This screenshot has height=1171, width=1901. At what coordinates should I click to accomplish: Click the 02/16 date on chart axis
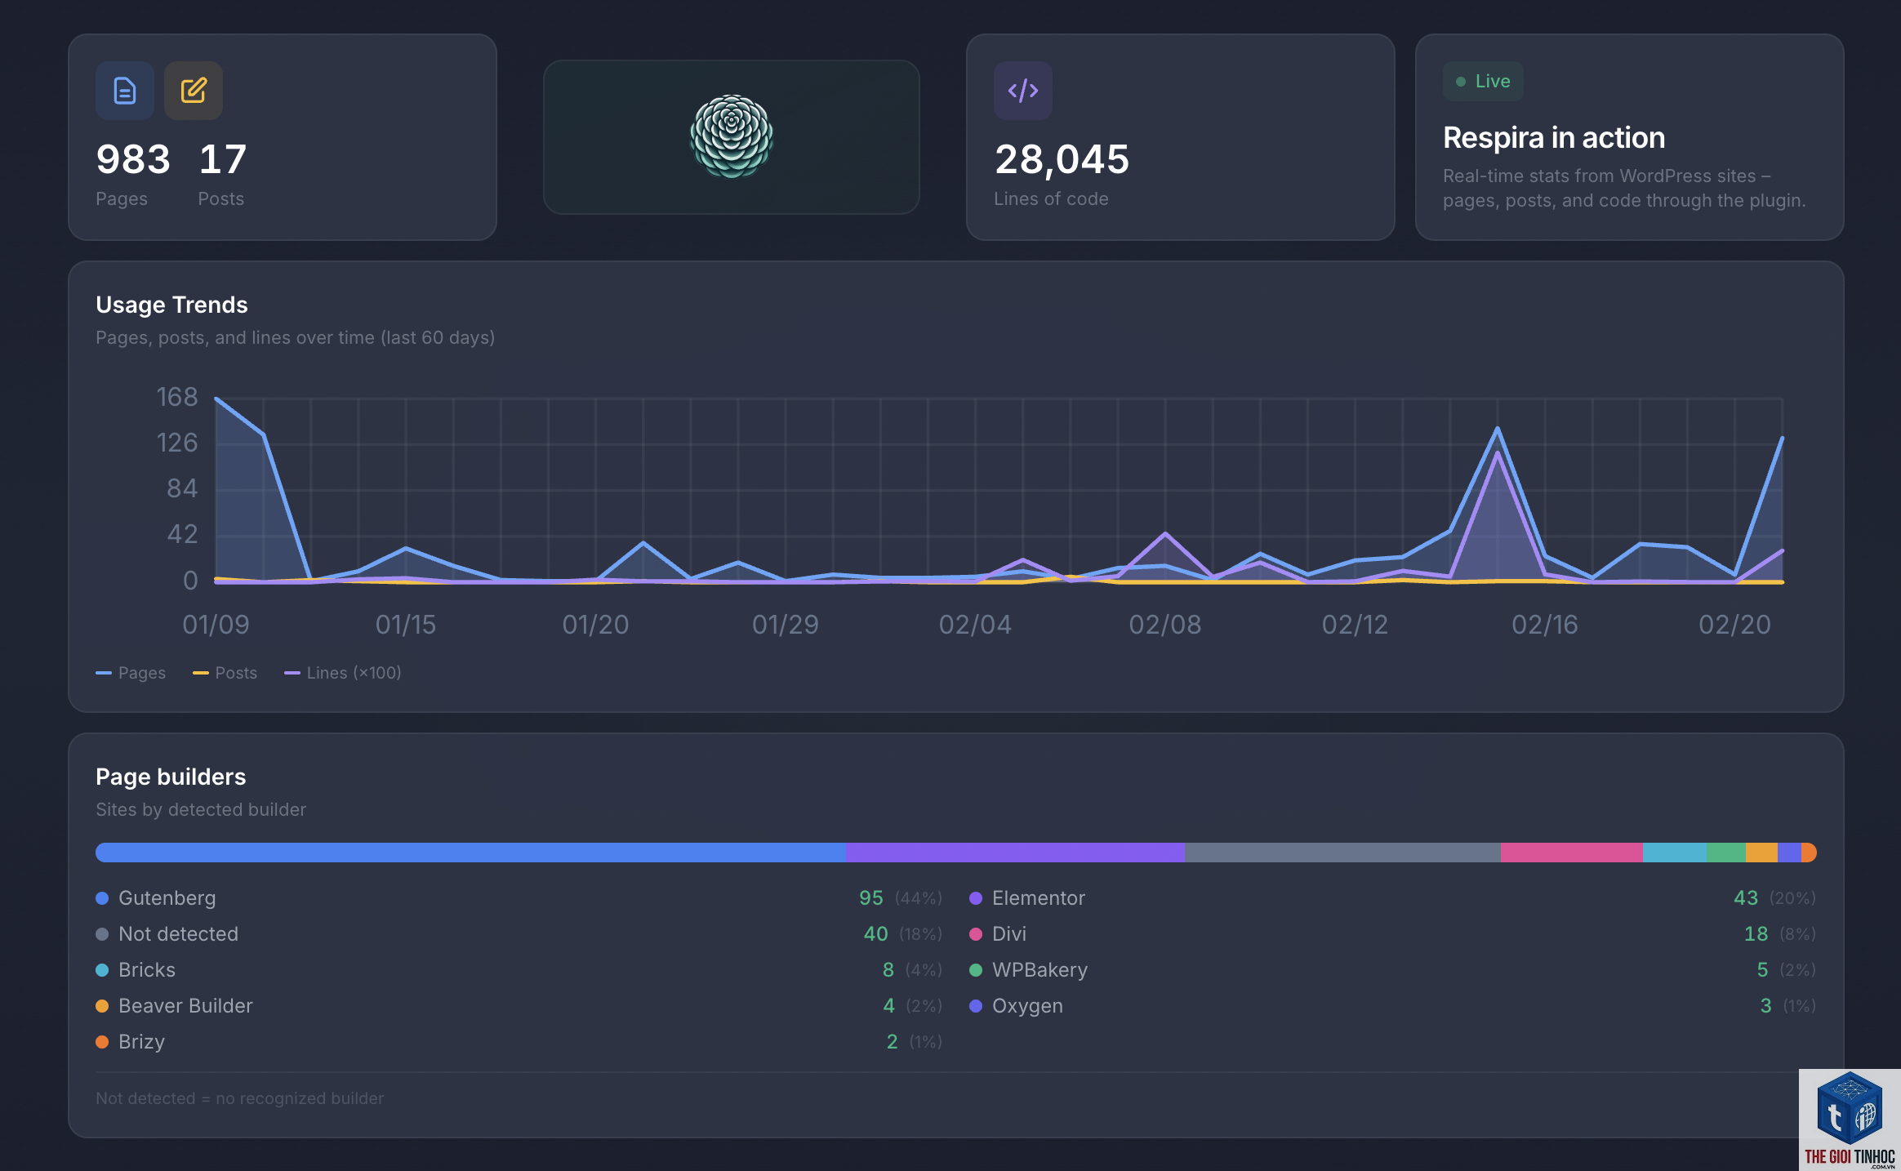click(x=1545, y=625)
